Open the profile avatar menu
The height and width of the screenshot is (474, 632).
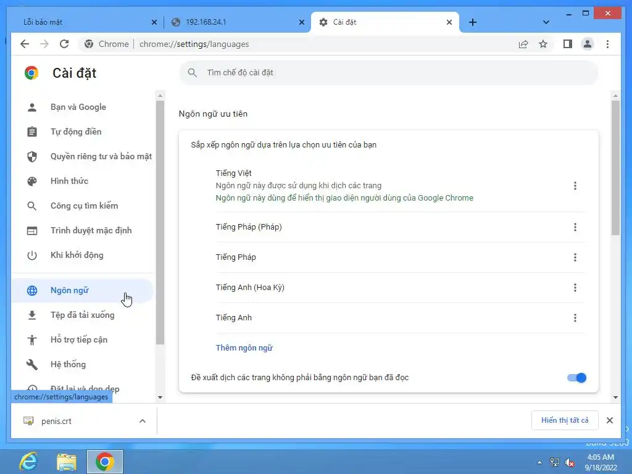(588, 44)
